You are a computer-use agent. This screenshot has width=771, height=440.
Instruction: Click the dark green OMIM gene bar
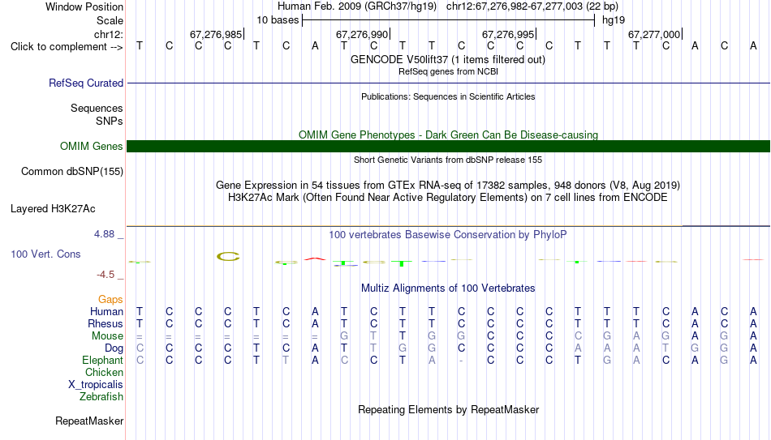[448, 147]
